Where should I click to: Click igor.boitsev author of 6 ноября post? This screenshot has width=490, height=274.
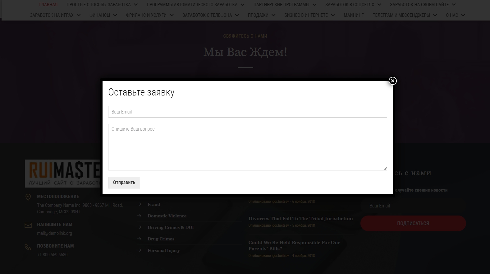(280, 202)
